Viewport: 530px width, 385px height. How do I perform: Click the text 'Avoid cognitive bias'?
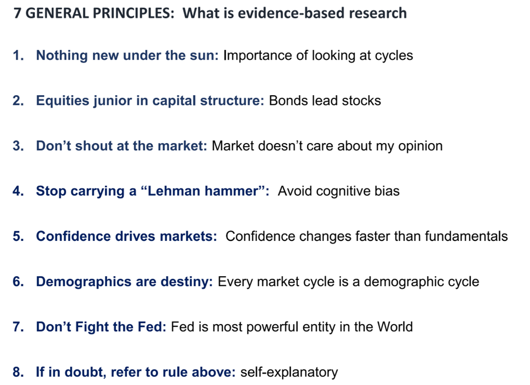pos(338,191)
